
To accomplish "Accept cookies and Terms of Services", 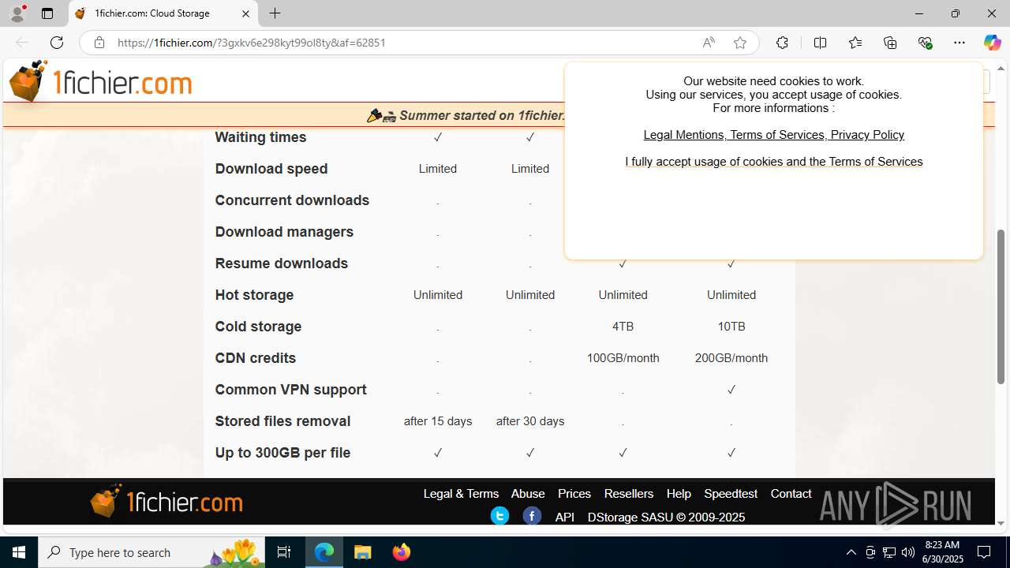I will click(774, 162).
